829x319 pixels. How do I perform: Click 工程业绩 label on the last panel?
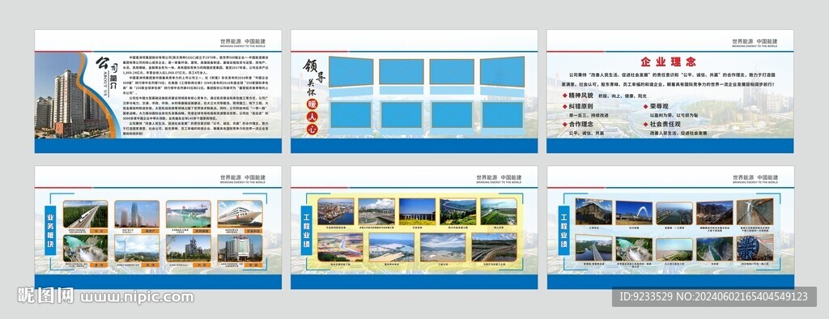click(x=564, y=231)
